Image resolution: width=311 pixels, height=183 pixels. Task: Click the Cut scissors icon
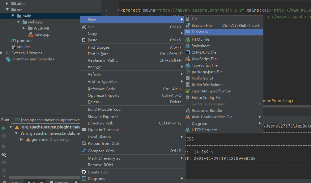tap(84, 27)
